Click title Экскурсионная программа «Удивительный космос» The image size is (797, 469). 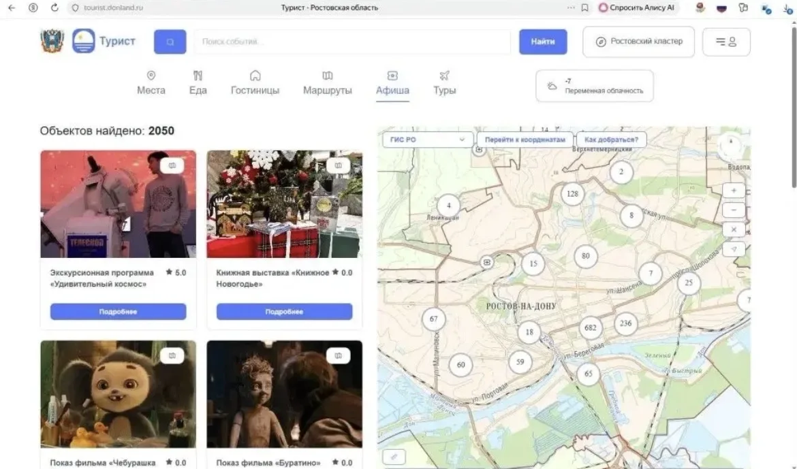[101, 278]
